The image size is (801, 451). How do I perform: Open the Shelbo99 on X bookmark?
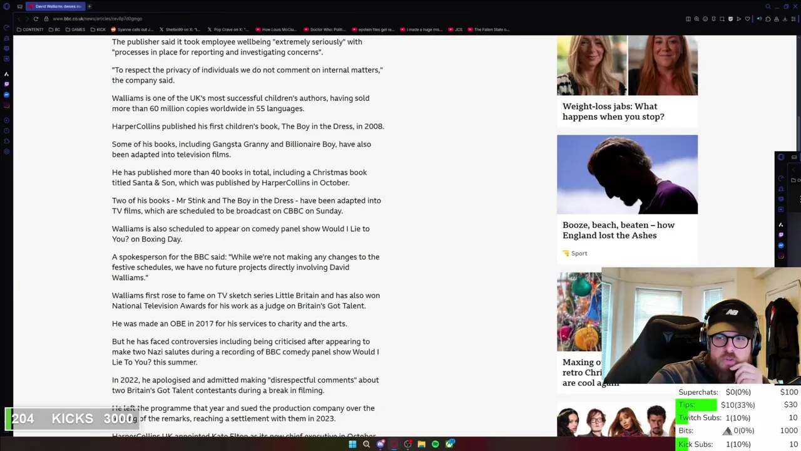tap(180, 29)
